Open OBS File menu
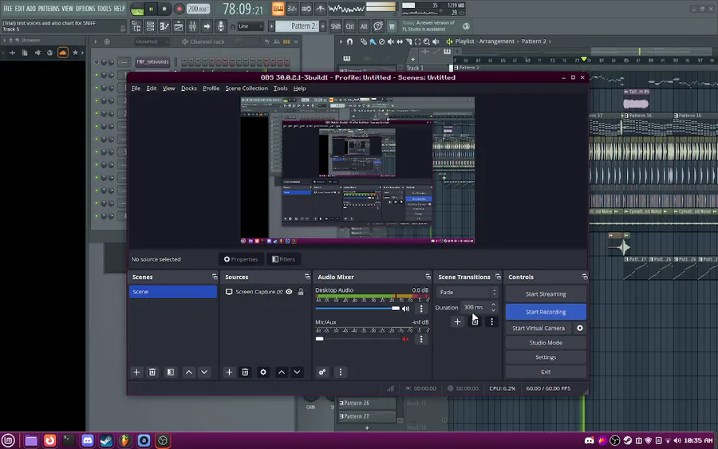718x449 pixels. (x=136, y=89)
